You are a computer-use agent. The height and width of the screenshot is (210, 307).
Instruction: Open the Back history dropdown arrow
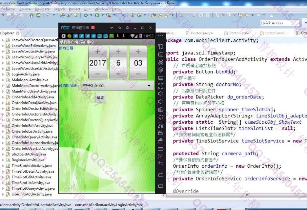coord(253,15)
